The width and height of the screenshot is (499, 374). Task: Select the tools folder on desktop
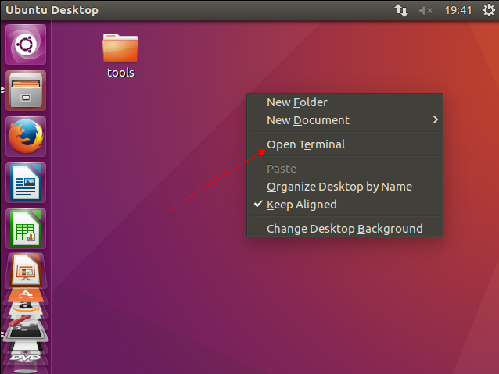pos(120,55)
